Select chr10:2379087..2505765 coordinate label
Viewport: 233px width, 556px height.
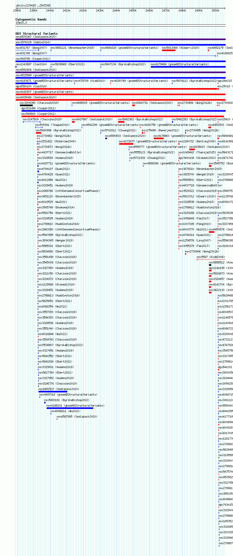pos(33,6)
